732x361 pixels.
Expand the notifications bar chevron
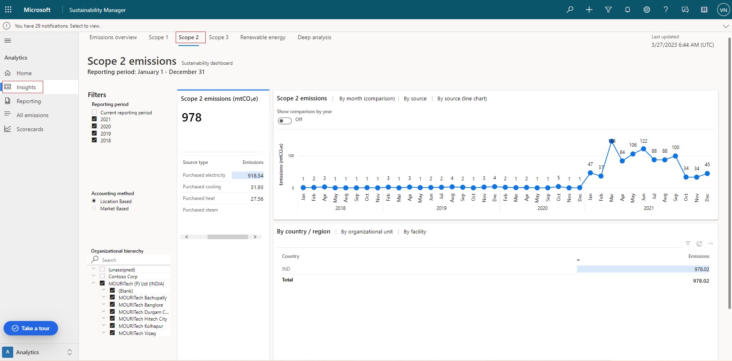pyautogui.click(x=726, y=26)
